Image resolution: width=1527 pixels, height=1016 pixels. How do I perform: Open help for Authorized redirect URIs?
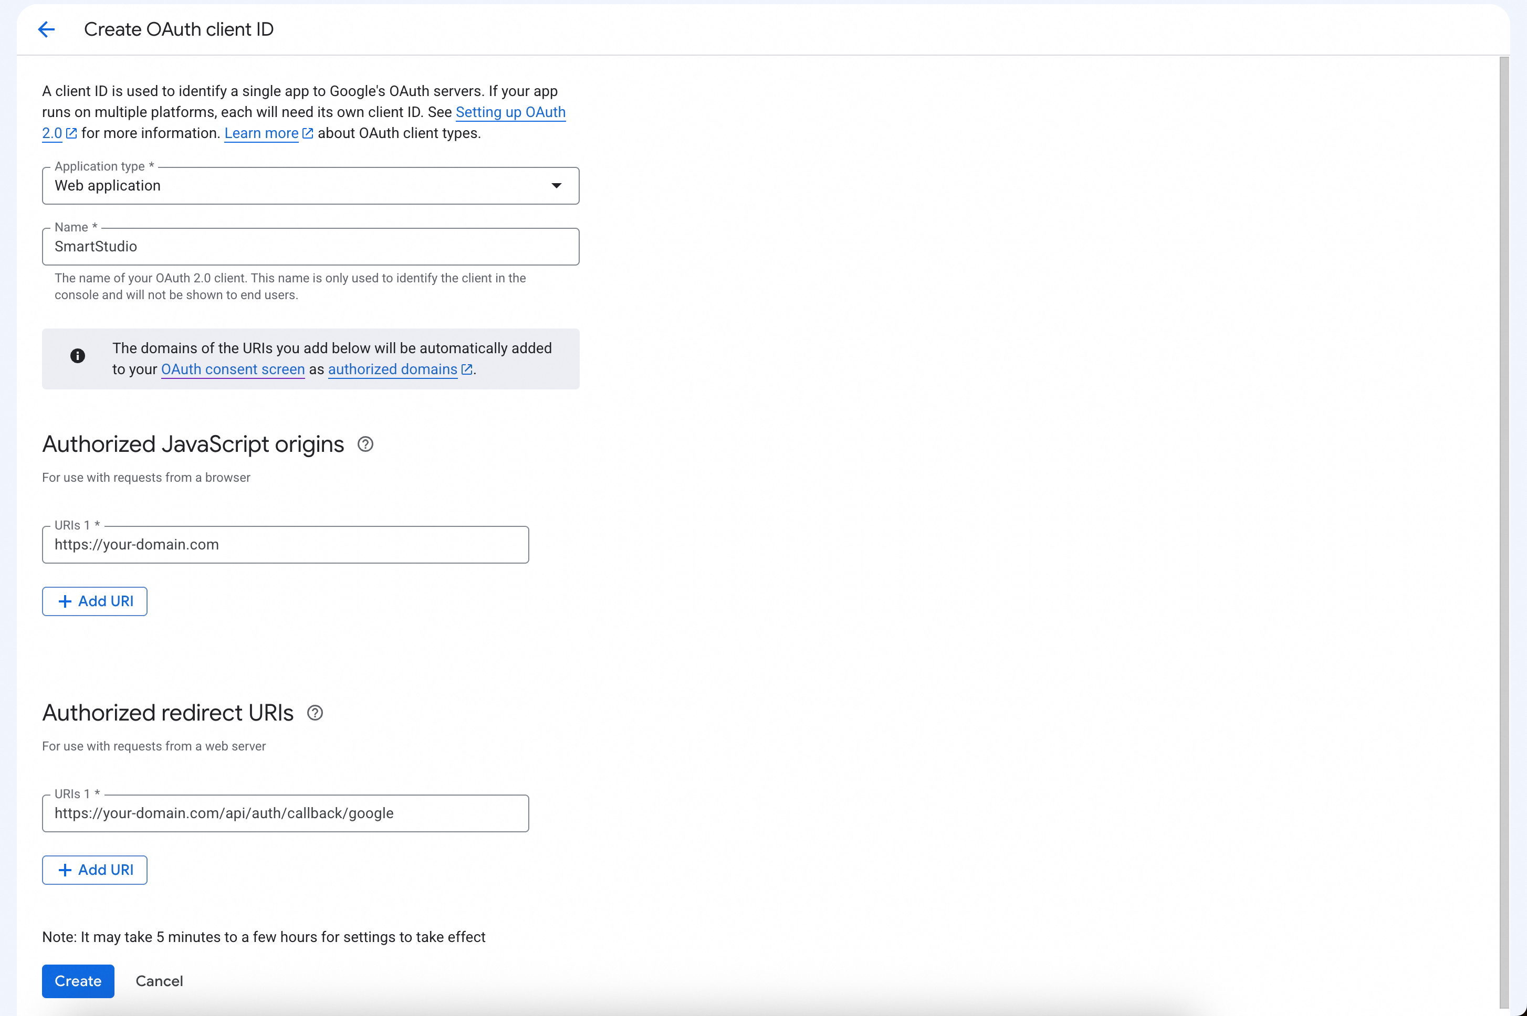click(x=315, y=713)
